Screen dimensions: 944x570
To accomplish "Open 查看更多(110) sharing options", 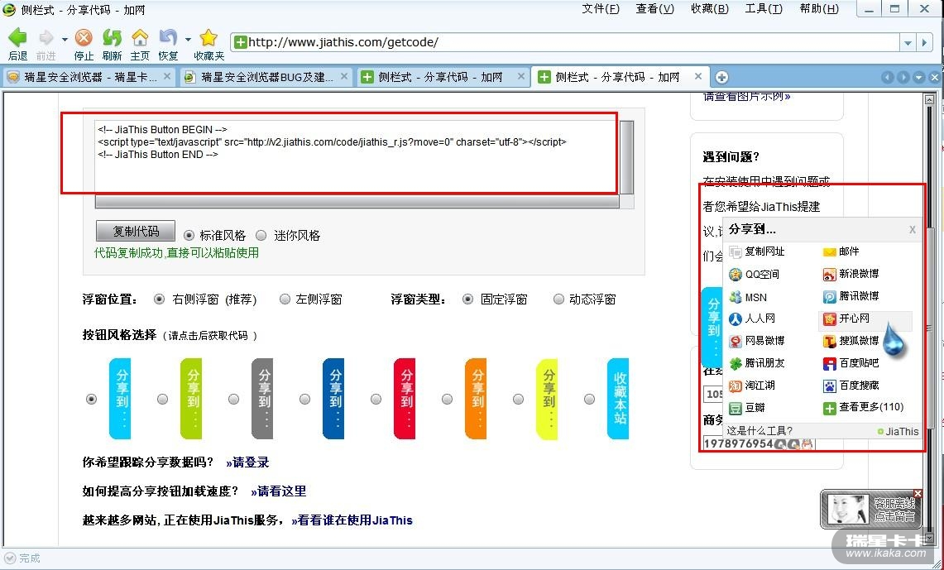I will click(x=863, y=408).
